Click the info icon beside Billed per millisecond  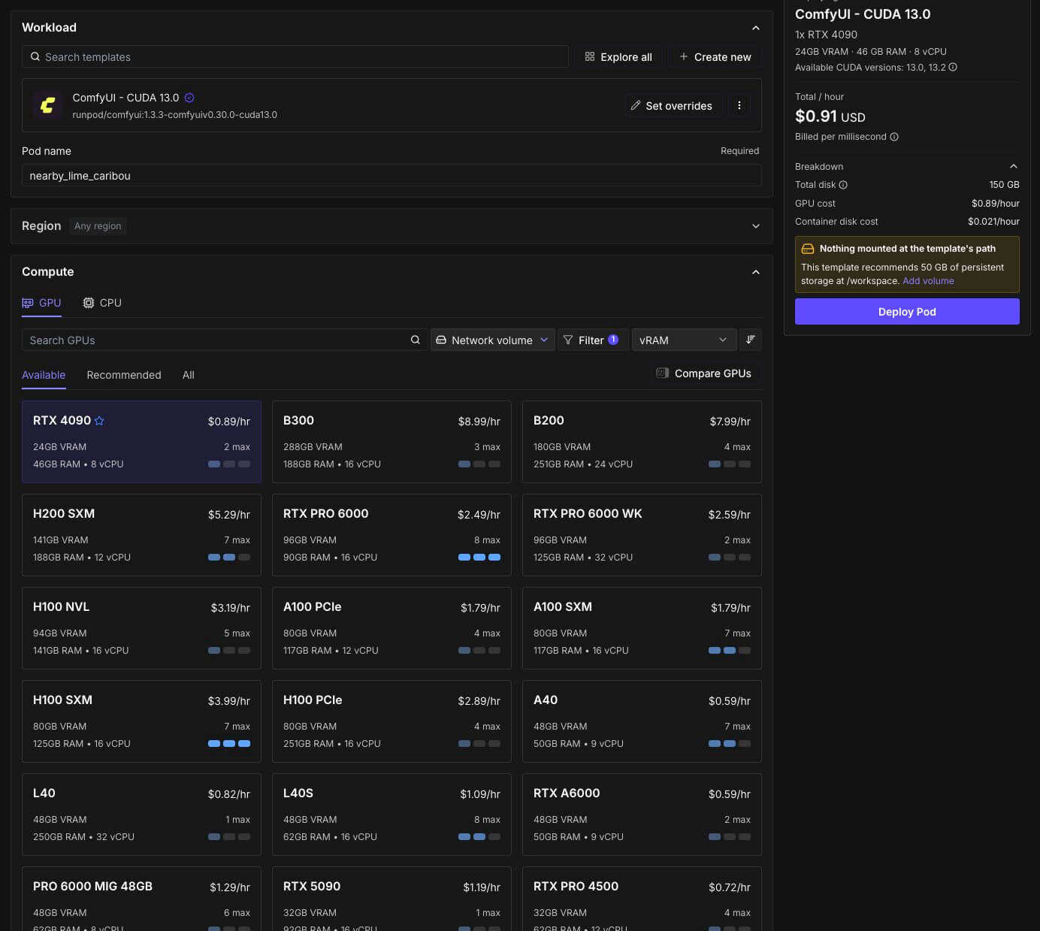(x=894, y=137)
